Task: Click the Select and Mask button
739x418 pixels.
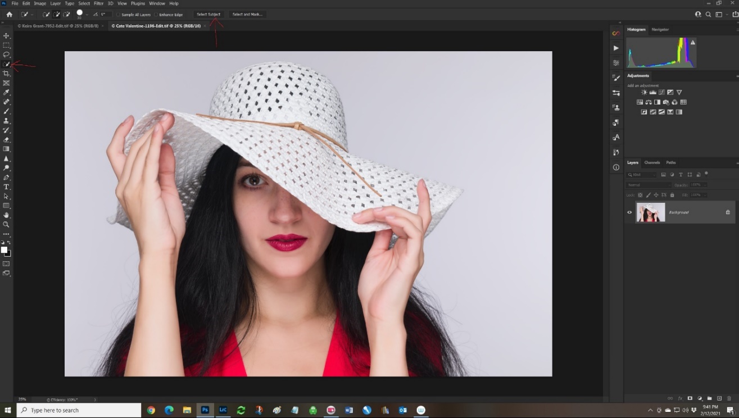Action: coord(247,15)
